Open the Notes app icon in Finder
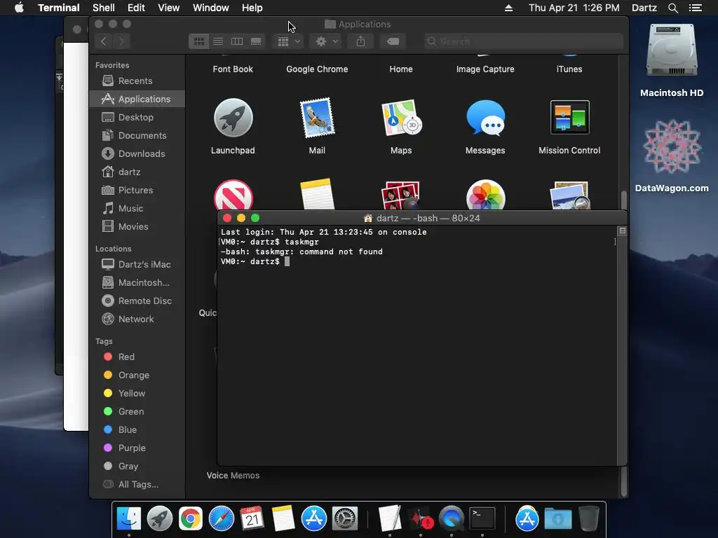Screen dimensions: 718x538 click(317, 195)
